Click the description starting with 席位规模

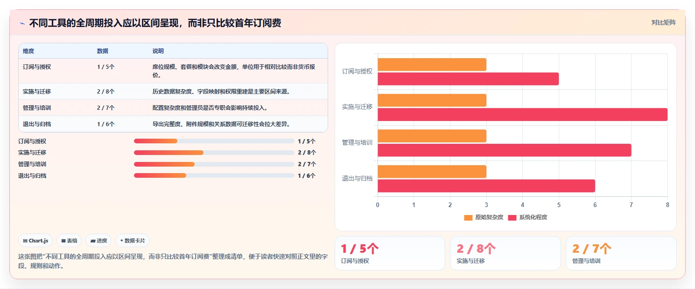click(235, 71)
